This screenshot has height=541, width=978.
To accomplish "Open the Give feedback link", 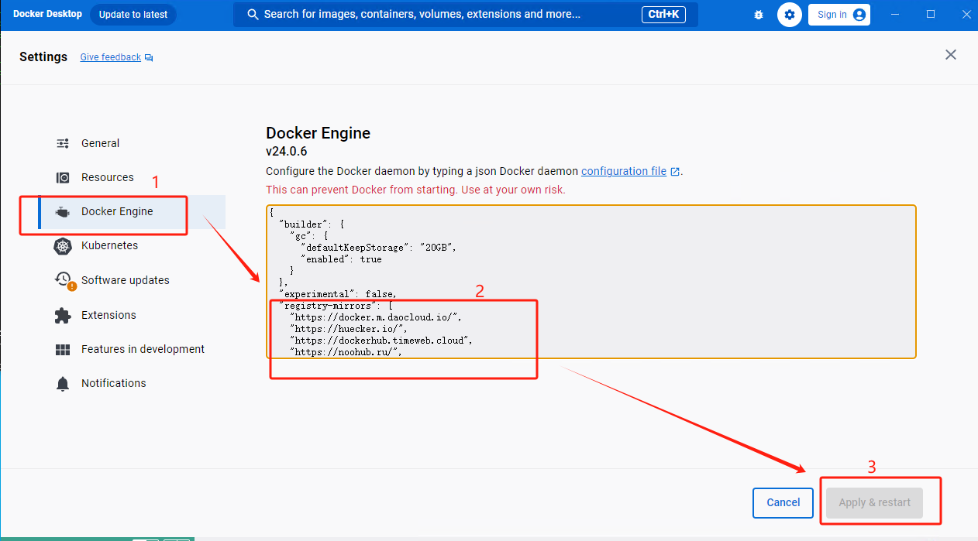I will [110, 56].
